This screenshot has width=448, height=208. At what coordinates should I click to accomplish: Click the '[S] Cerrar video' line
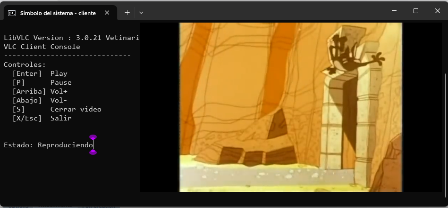coord(57,109)
